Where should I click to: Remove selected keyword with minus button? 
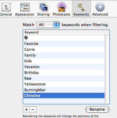(33, 109)
